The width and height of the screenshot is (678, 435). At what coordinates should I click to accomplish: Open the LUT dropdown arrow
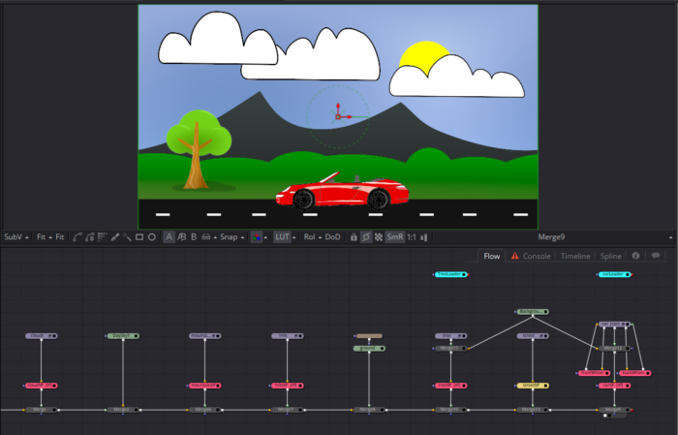294,237
